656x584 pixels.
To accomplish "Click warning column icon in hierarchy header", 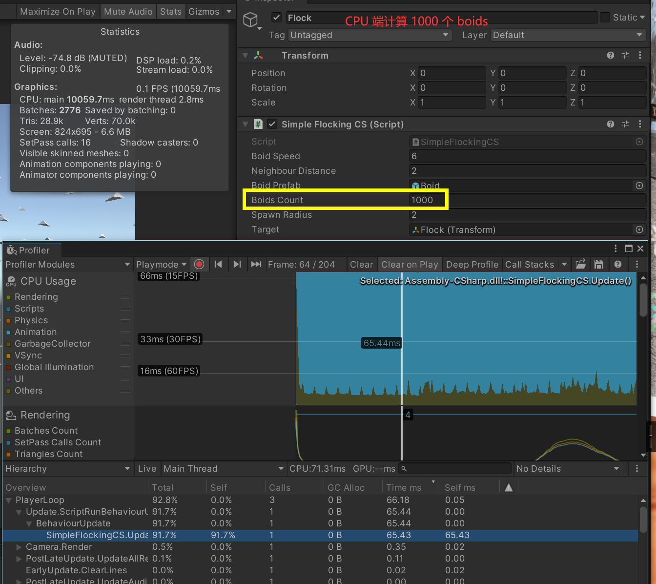I will point(509,487).
